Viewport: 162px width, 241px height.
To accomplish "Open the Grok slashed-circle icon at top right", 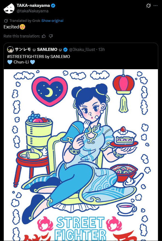I will [x=148, y=6].
